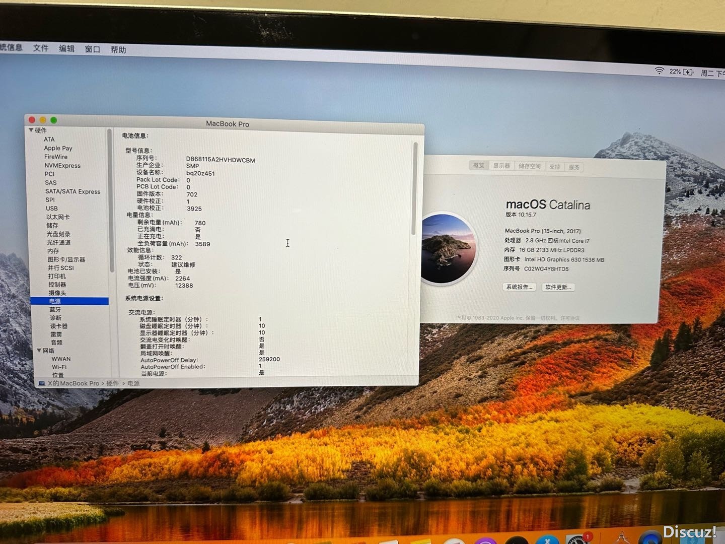Select 图形卡/显示器 in the sidebar

(x=66, y=259)
